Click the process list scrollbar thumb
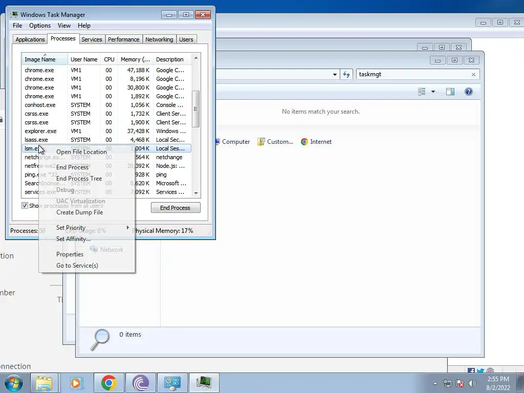Viewport: 524px width, 393px height. click(196, 109)
